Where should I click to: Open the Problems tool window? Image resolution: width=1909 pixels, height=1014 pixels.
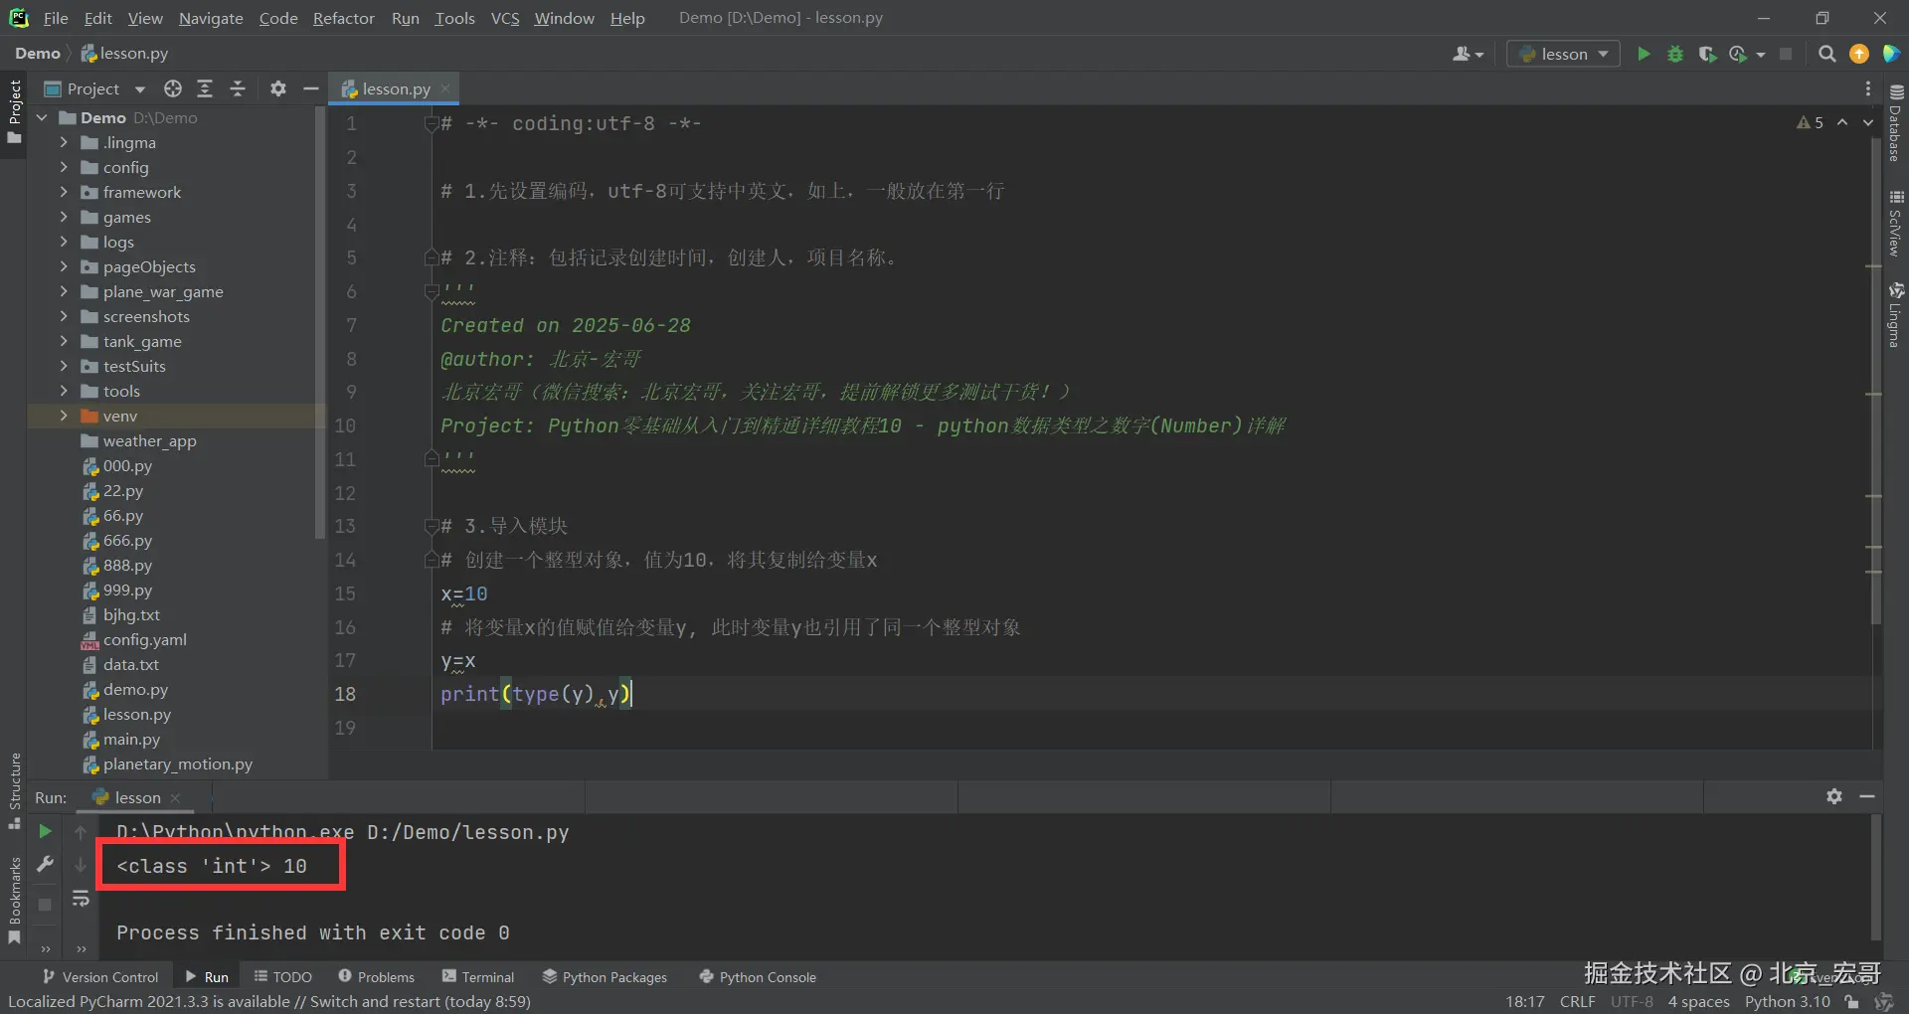376,977
